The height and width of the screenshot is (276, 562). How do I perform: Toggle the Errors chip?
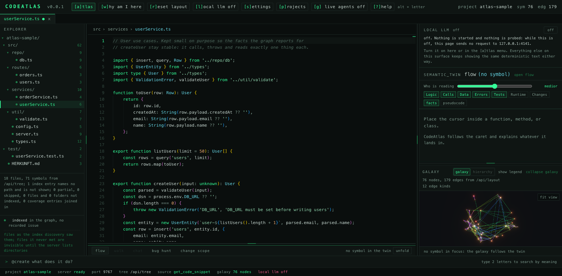pos(481,95)
